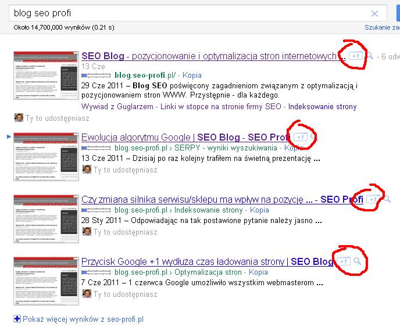Viewport: 400px width, 327px height.
Task: Click the blue search button at the top right edge
Action: (398, 13)
